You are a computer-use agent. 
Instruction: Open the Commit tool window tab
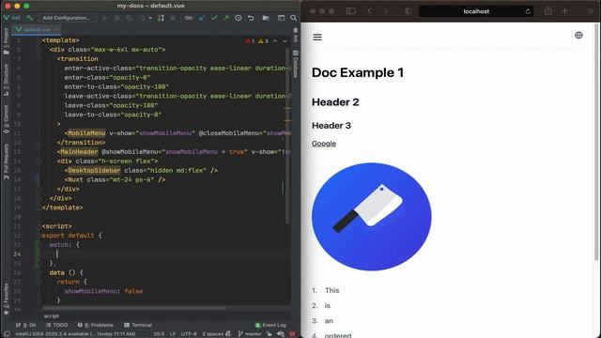(6, 119)
